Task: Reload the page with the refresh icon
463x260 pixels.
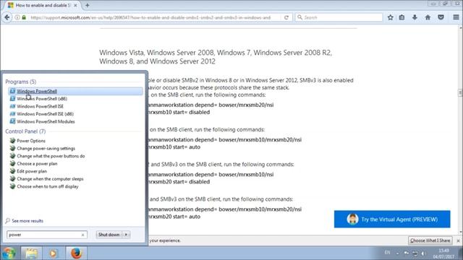Action: click(x=286, y=17)
